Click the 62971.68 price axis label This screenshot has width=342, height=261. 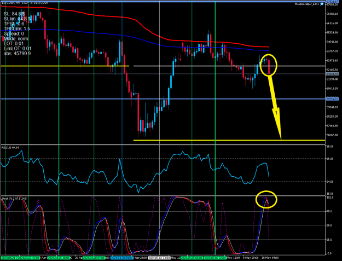pyautogui.click(x=332, y=60)
